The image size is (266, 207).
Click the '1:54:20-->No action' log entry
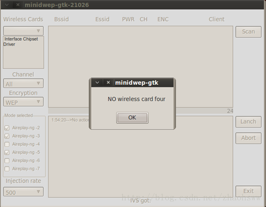click(70, 120)
